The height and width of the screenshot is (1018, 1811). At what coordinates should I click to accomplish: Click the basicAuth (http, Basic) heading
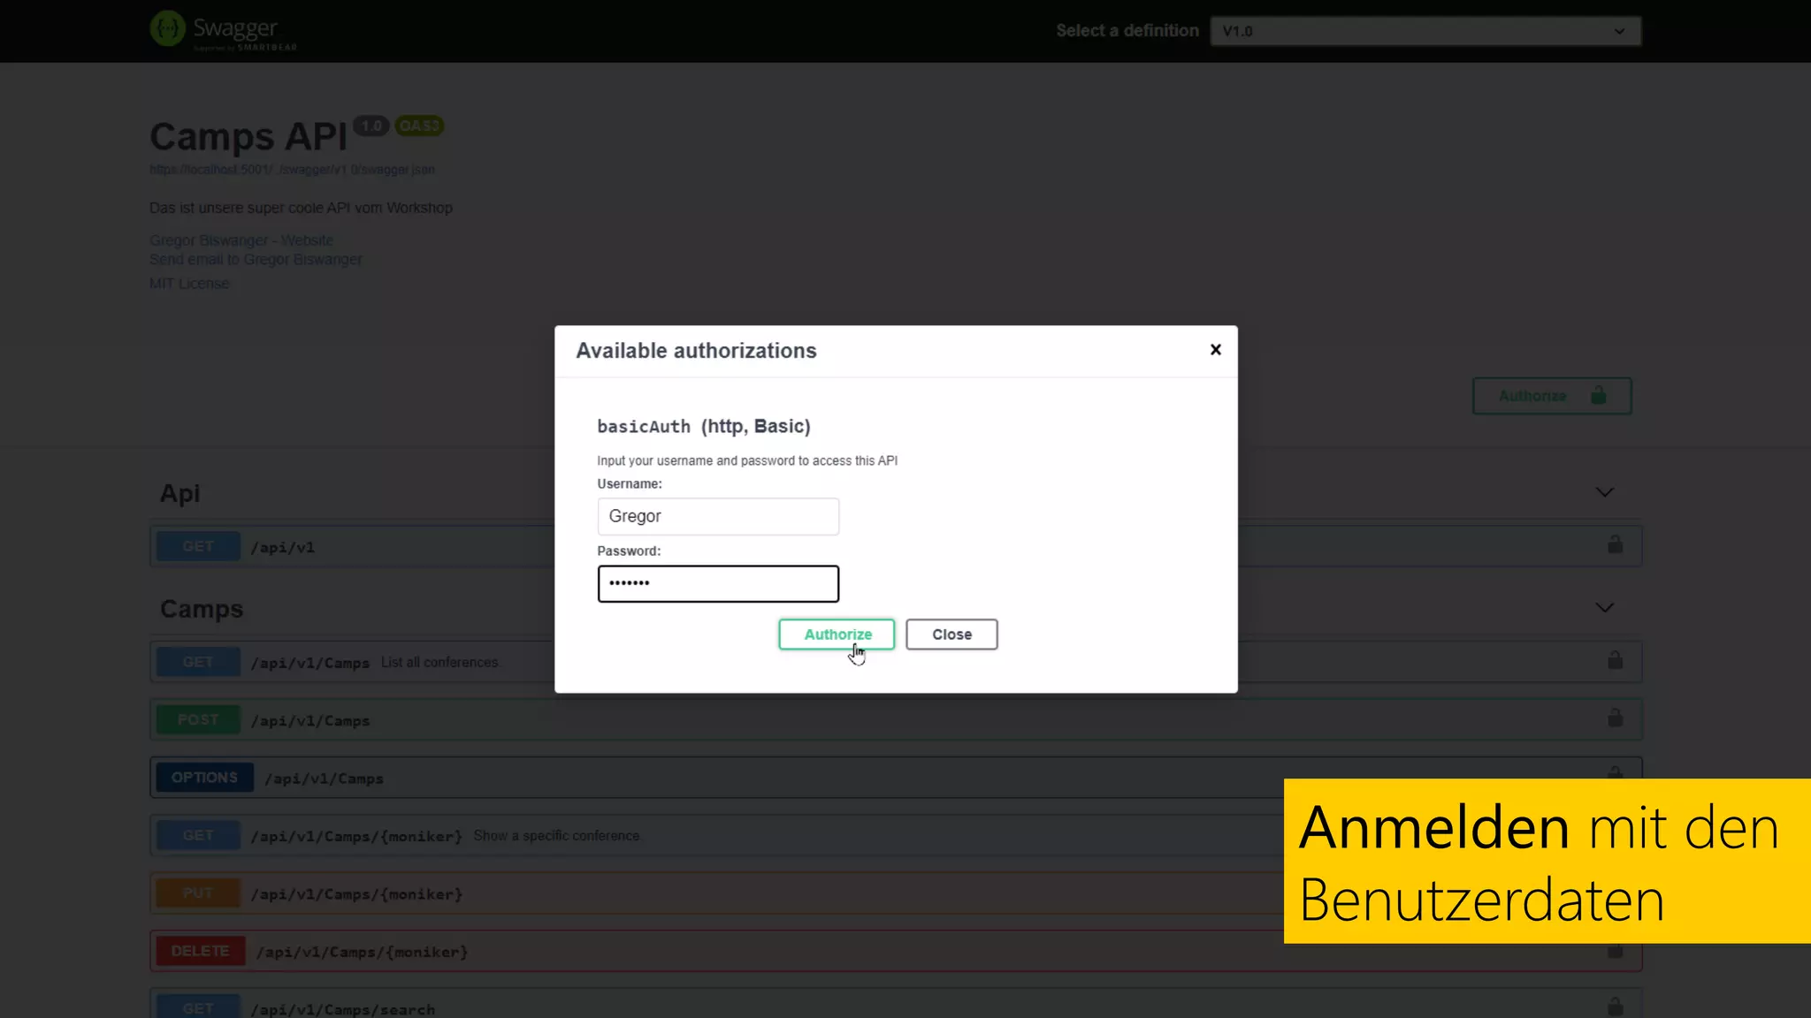[x=704, y=427]
